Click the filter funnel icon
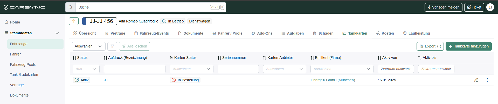This screenshot has height=104, width=498. [112, 46]
